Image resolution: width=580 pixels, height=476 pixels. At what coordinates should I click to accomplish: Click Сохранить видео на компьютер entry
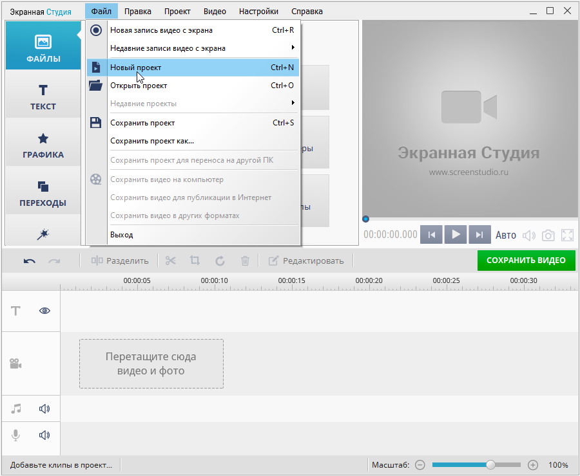[193, 179]
